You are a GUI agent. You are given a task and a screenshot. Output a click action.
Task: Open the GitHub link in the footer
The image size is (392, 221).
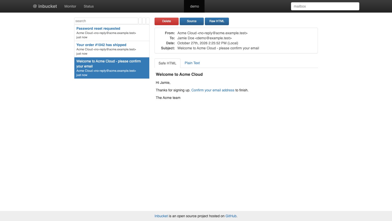pyautogui.click(x=231, y=216)
